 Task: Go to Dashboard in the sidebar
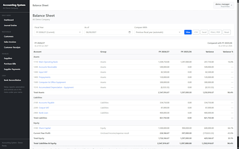point(9,20)
